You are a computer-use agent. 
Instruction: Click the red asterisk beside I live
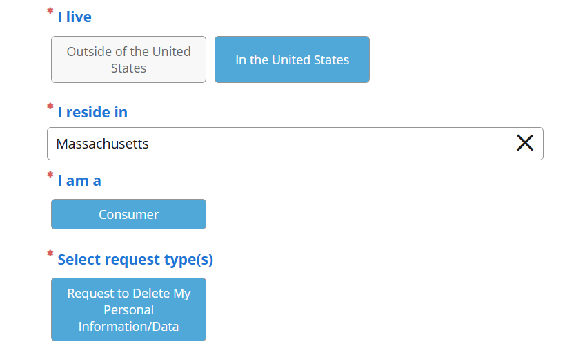(50, 12)
